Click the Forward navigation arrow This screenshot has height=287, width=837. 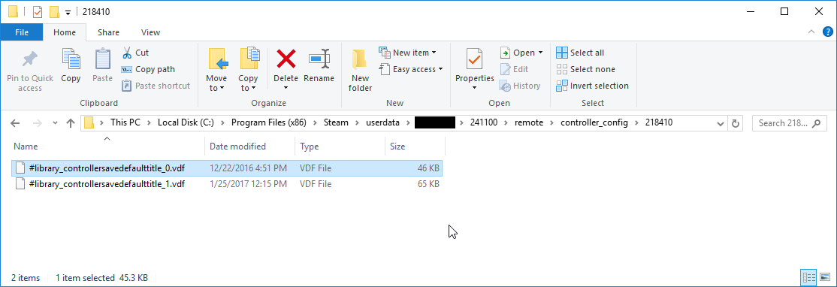pos(37,123)
